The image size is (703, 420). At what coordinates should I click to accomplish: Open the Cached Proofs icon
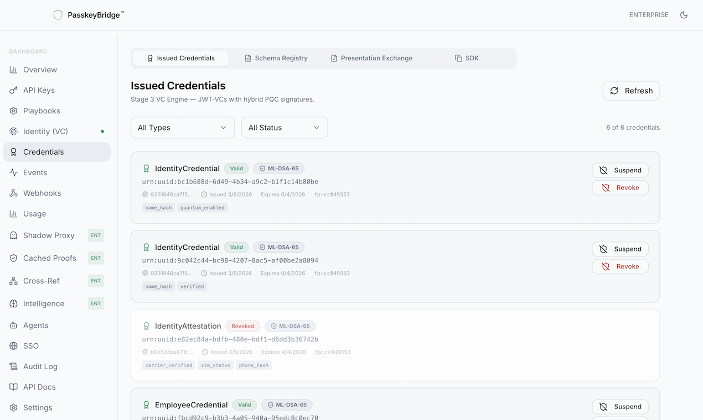click(12, 258)
